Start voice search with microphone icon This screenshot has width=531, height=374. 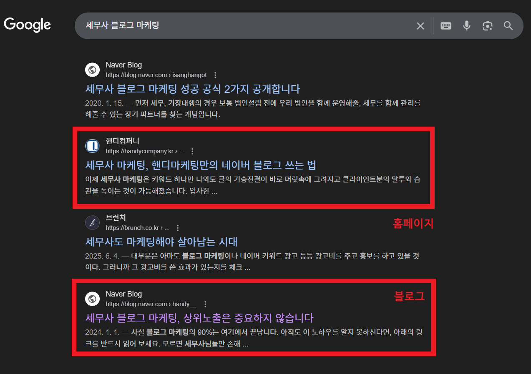[x=467, y=26]
